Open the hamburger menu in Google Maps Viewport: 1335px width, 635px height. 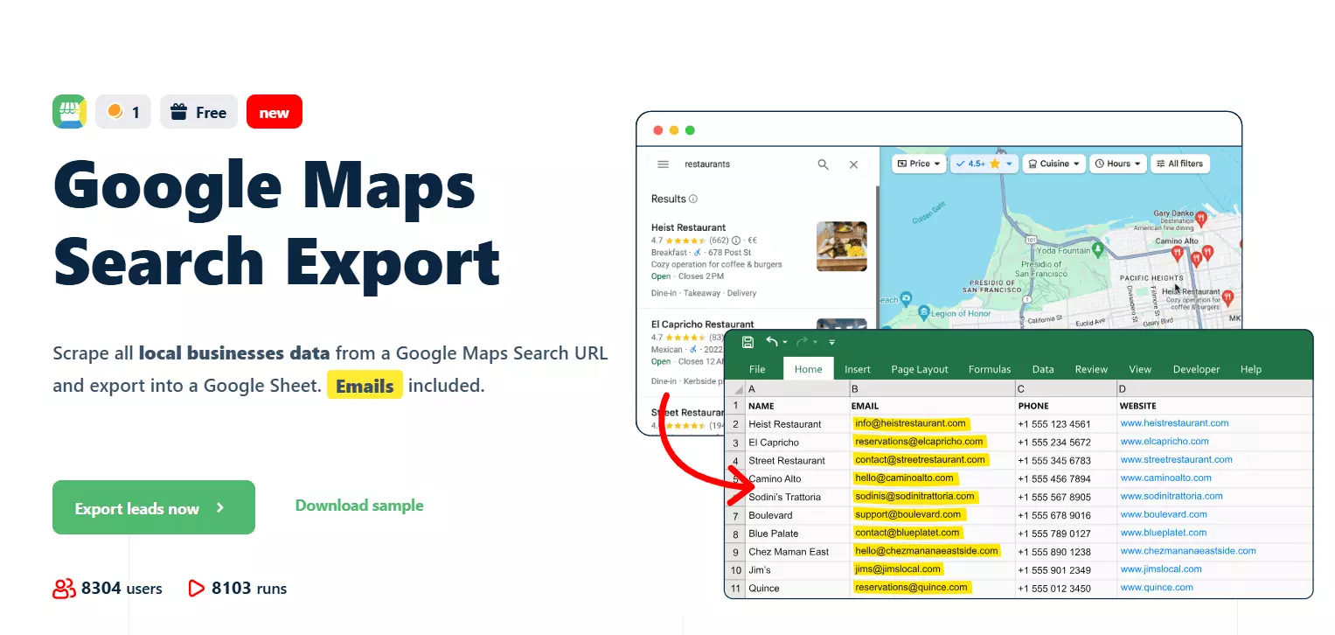click(x=664, y=164)
